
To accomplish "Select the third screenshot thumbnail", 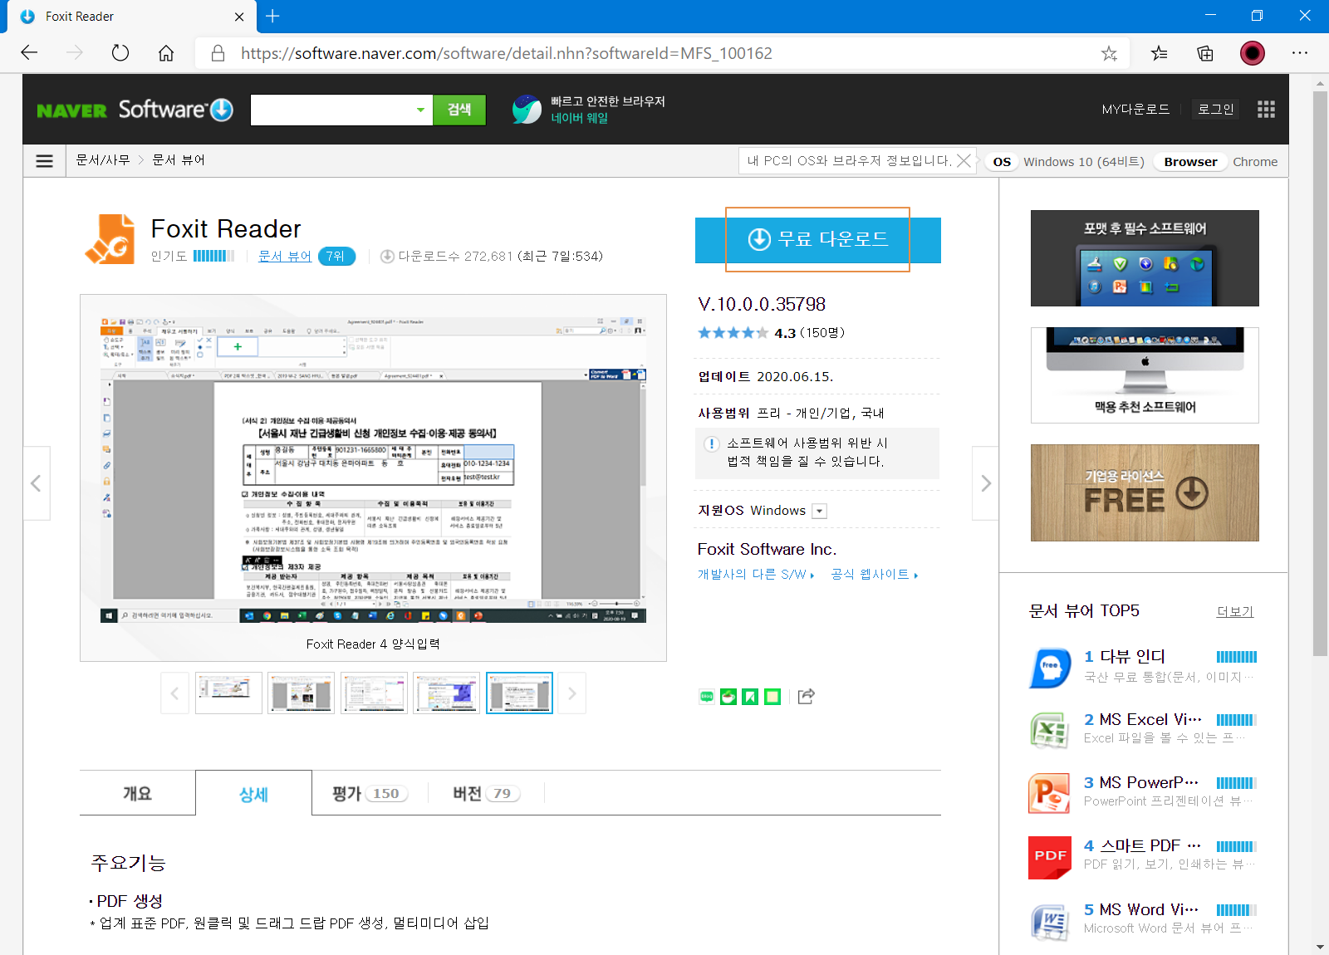I will [x=374, y=693].
